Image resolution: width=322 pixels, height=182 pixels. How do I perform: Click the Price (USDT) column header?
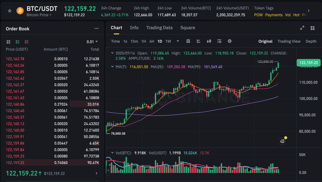(x=17, y=49)
